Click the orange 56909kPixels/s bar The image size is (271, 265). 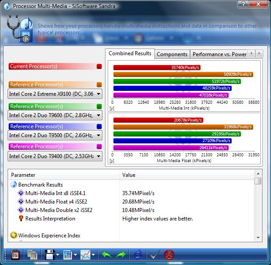tap(183, 74)
